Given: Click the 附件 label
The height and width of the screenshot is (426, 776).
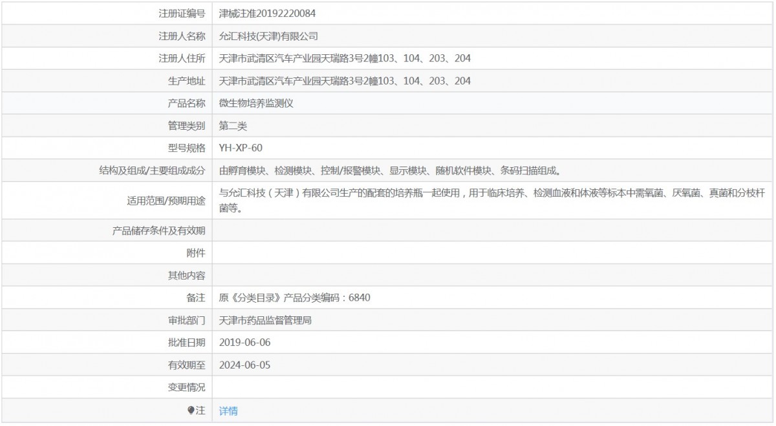Looking at the screenshot, I should [x=196, y=253].
